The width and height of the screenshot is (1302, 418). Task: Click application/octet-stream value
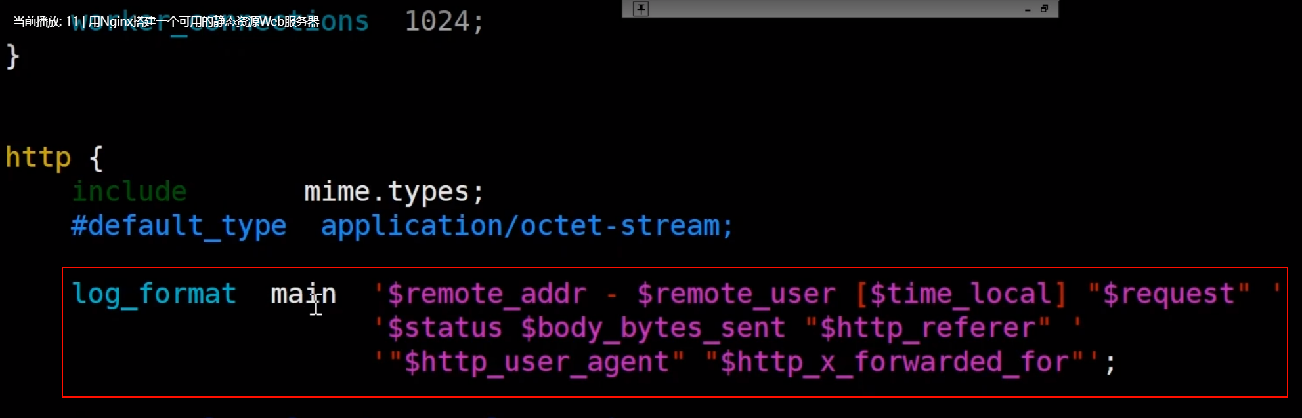527,226
